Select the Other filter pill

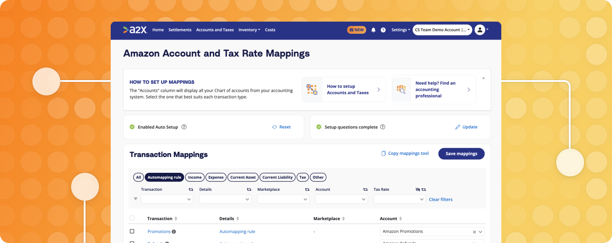pyautogui.click(x=318, y=177)
